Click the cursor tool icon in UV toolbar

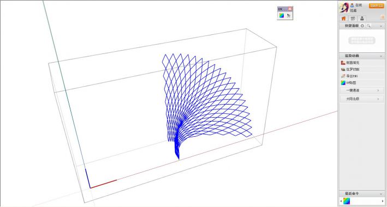289,15
